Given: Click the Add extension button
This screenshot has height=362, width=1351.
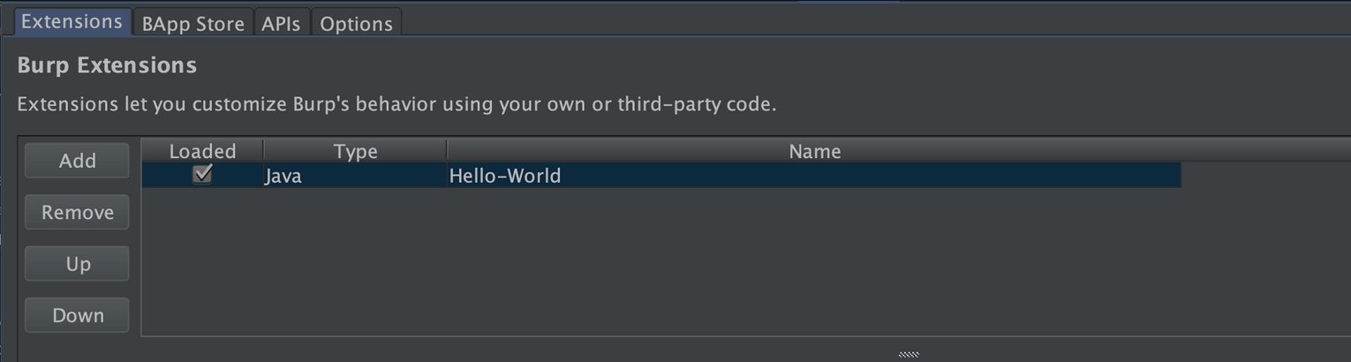Looking at the screenshot, I should click(x=77, y=162).
